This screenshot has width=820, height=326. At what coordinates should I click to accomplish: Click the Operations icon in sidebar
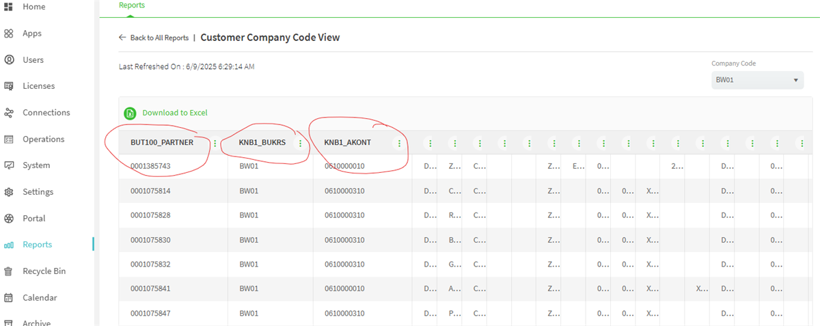[x=9, y=139]
